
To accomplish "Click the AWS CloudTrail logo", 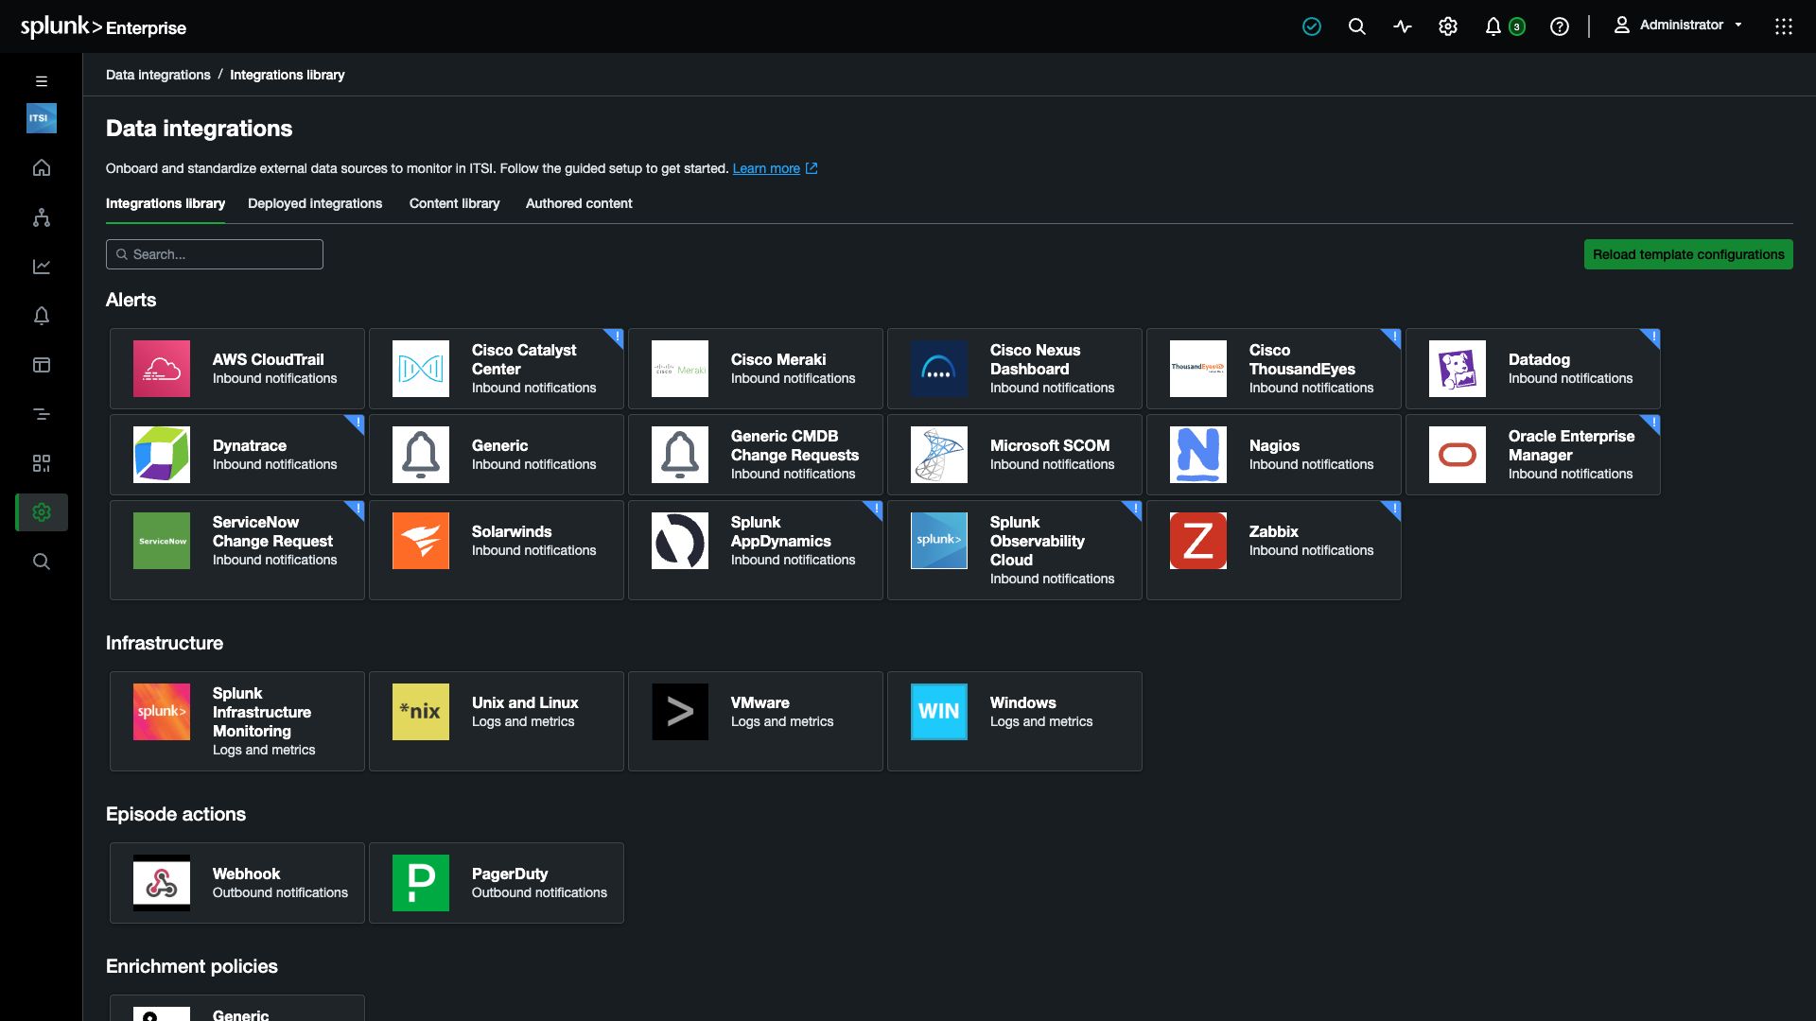I will [x=162, y=369].
